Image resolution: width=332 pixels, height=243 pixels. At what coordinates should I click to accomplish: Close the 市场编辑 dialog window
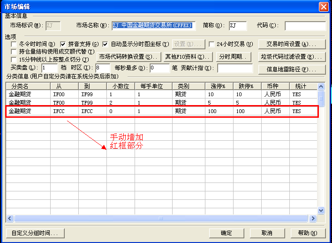(x=323, y=7)
